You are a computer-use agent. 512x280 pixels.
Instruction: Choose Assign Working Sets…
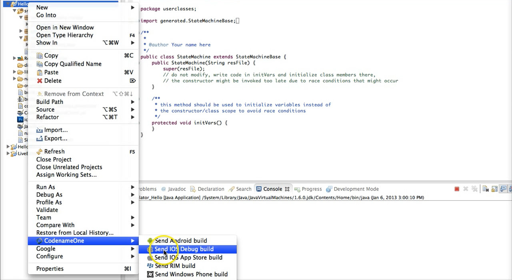pyautogui.click(x=83, y=175)
